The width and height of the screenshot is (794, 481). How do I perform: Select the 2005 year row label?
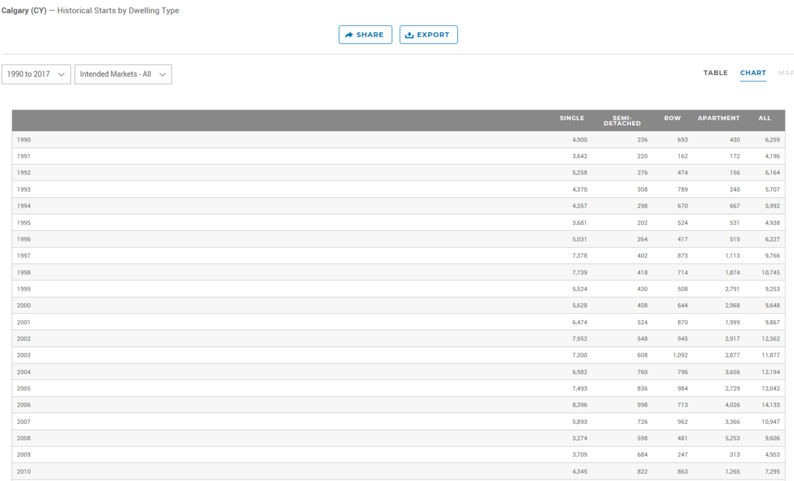pyautogui.click(x=24, y=389)
